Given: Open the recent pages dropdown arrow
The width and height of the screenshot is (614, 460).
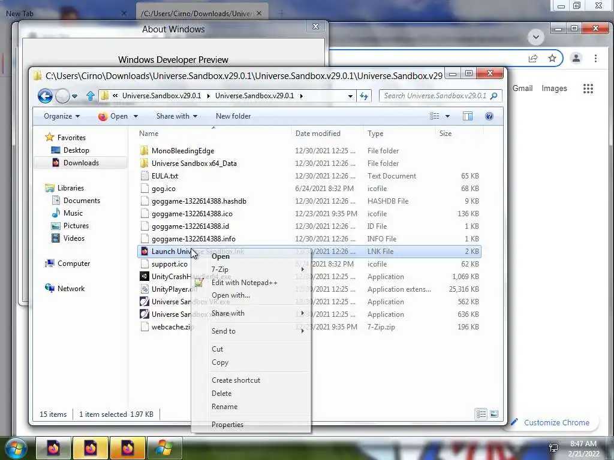Looking at the screenshot, I should (74, 96).
